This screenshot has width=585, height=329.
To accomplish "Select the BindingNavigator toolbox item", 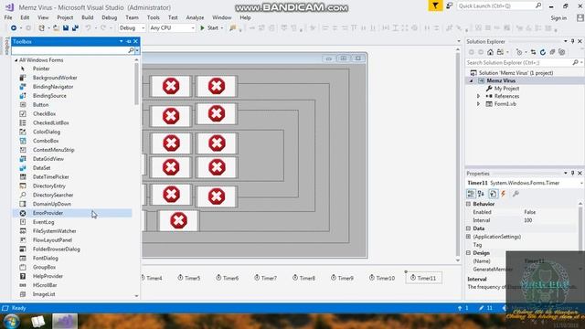I will coord(53,87).
